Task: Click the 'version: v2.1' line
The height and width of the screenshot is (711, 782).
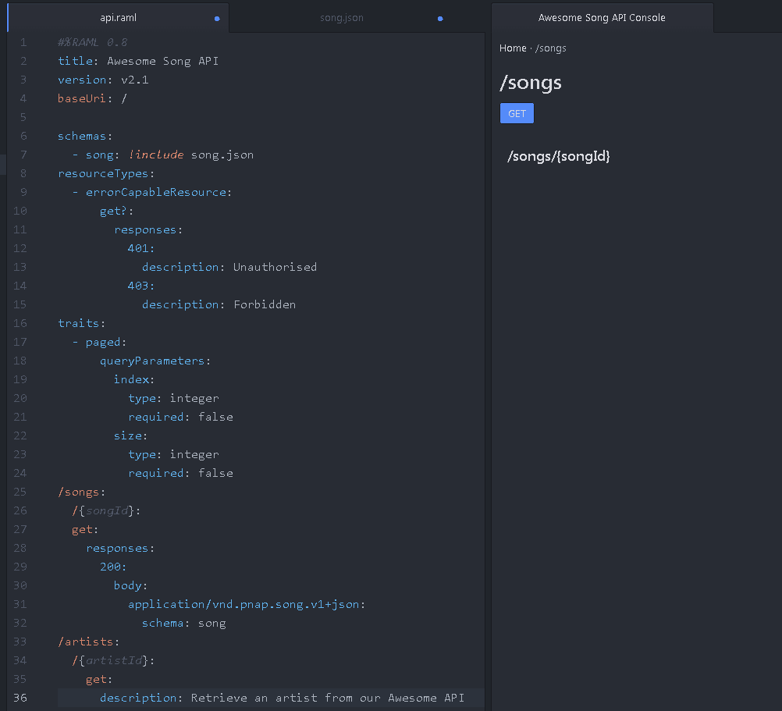Action: tap(103, 80)
